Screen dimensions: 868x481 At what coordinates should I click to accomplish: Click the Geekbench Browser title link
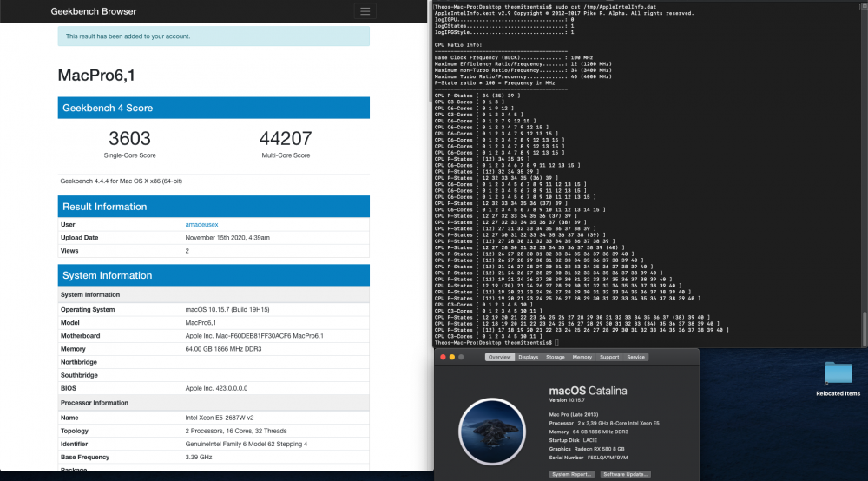(94, 11)
